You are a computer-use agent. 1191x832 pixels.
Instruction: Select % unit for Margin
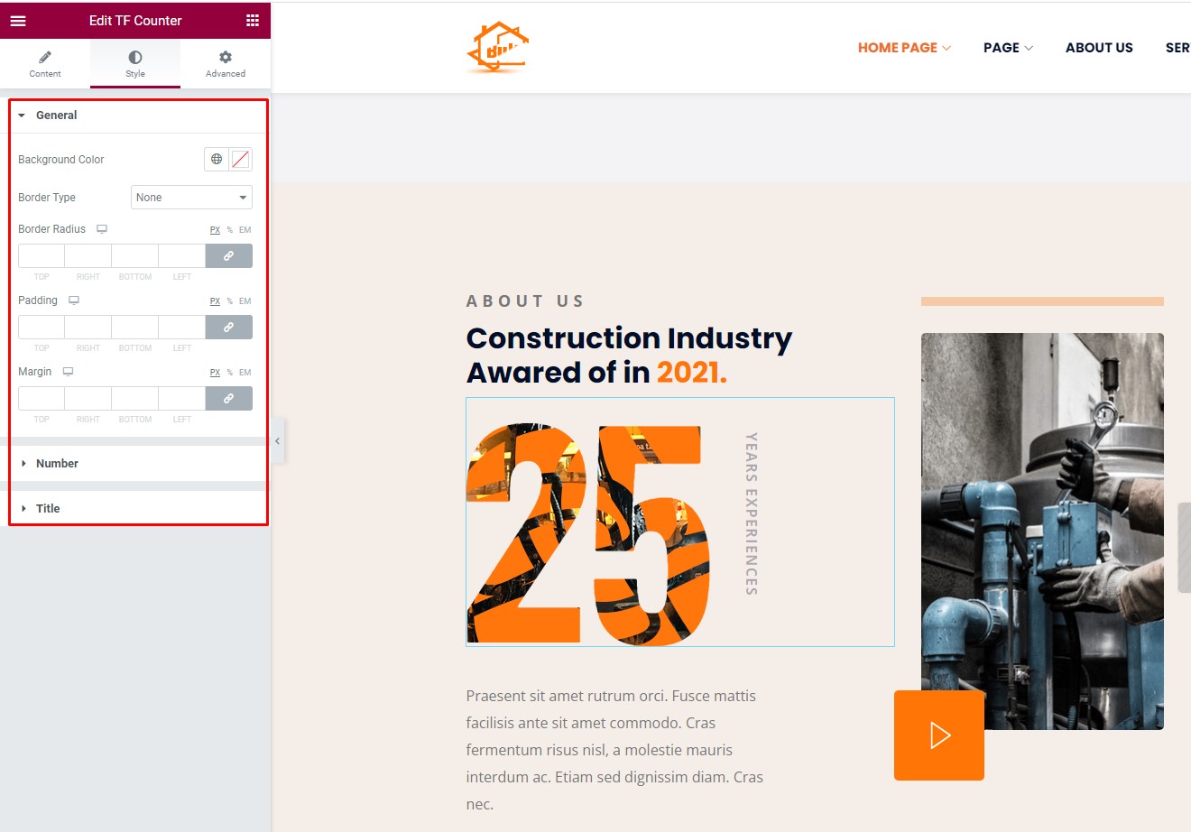tap(230, 373)
